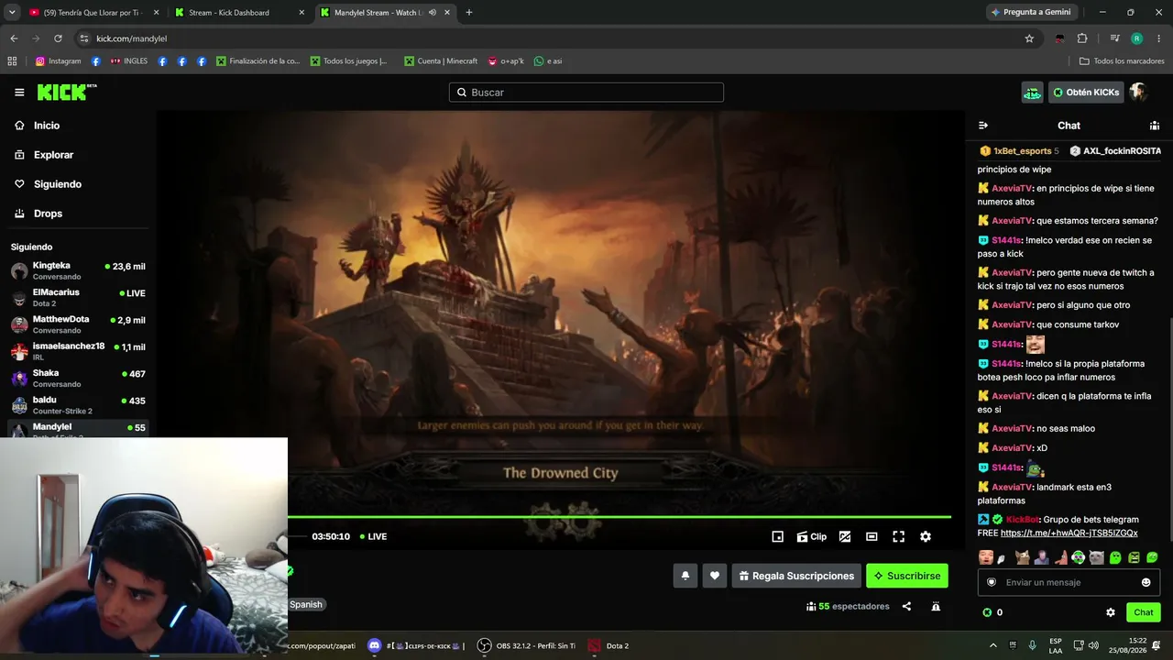Show hidden system tray icons
This screenshot has width=1173, height=660.
coord(992,646)
